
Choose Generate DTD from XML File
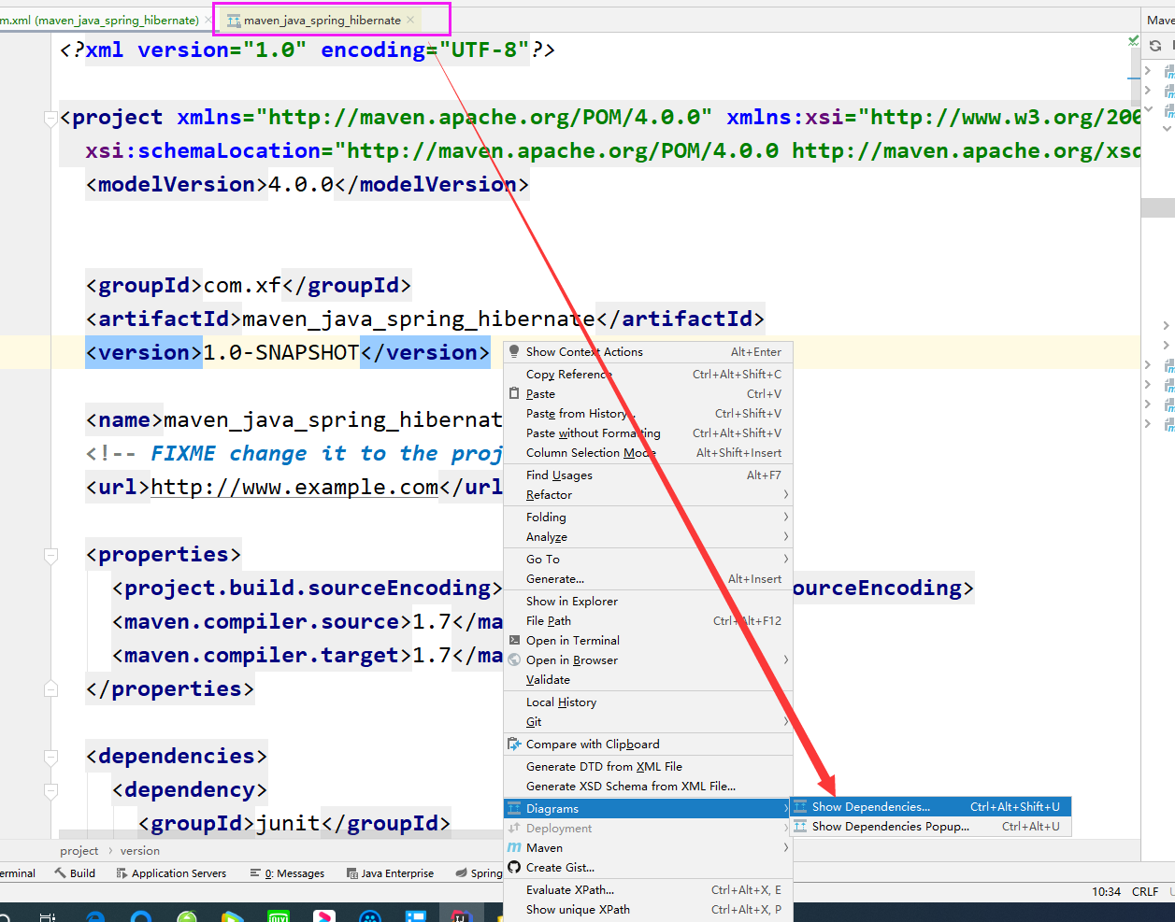647,767
